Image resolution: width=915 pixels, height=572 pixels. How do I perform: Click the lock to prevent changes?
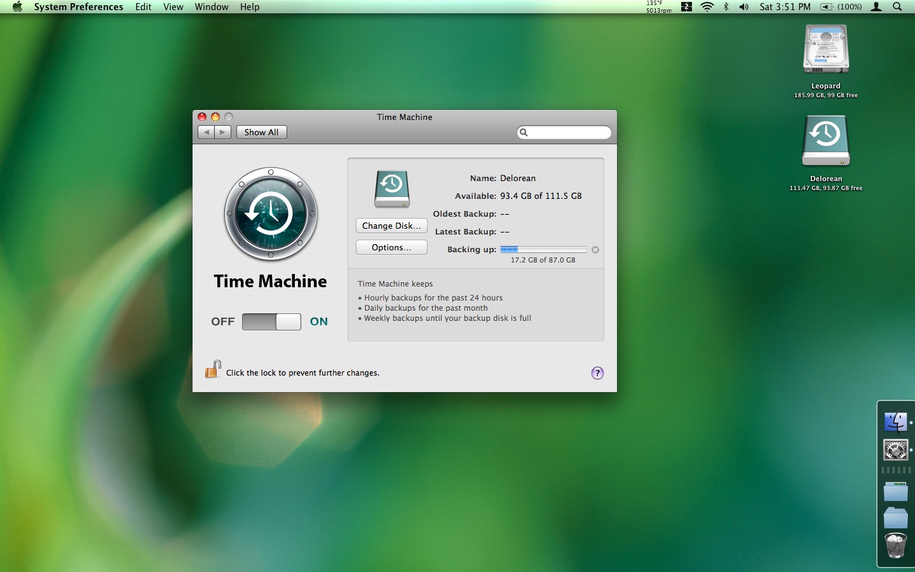(x=213, y=369)
